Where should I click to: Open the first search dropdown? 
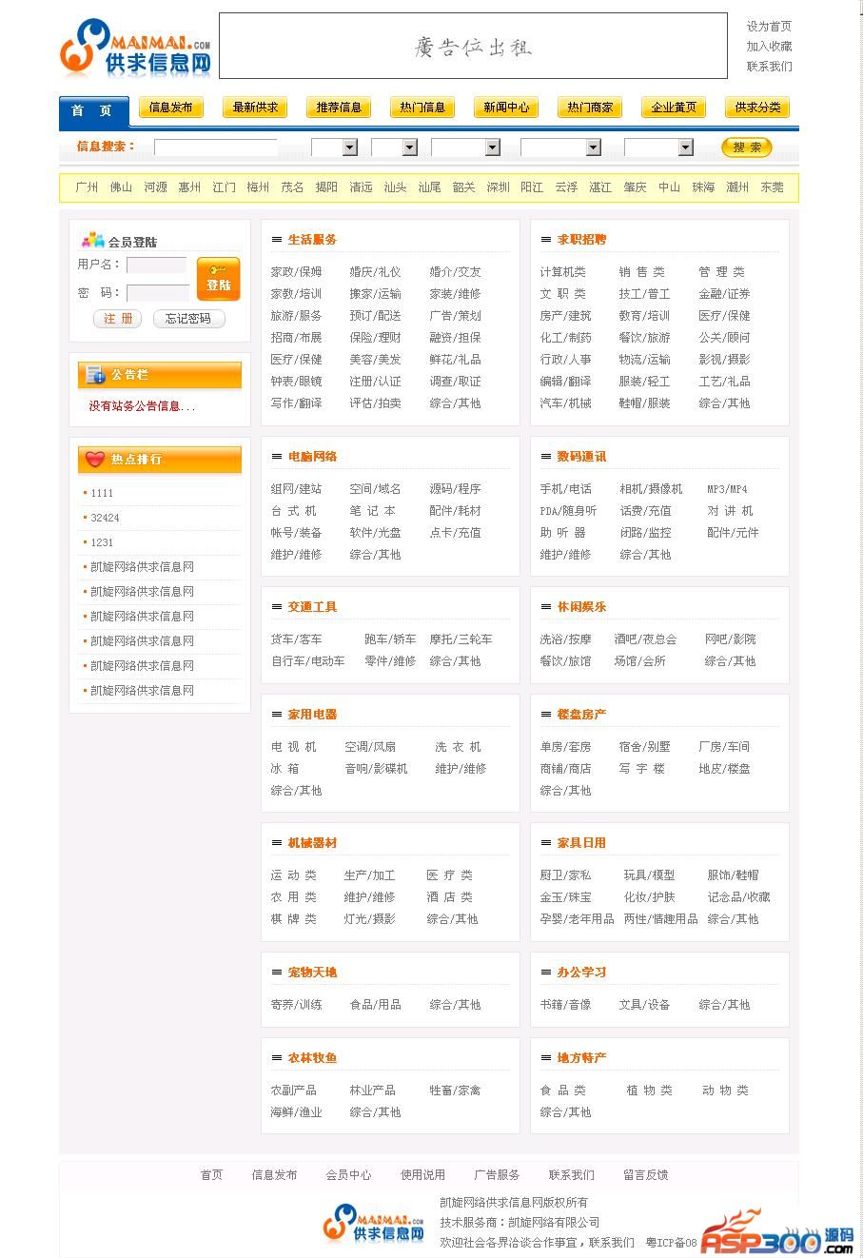[334, 147]
